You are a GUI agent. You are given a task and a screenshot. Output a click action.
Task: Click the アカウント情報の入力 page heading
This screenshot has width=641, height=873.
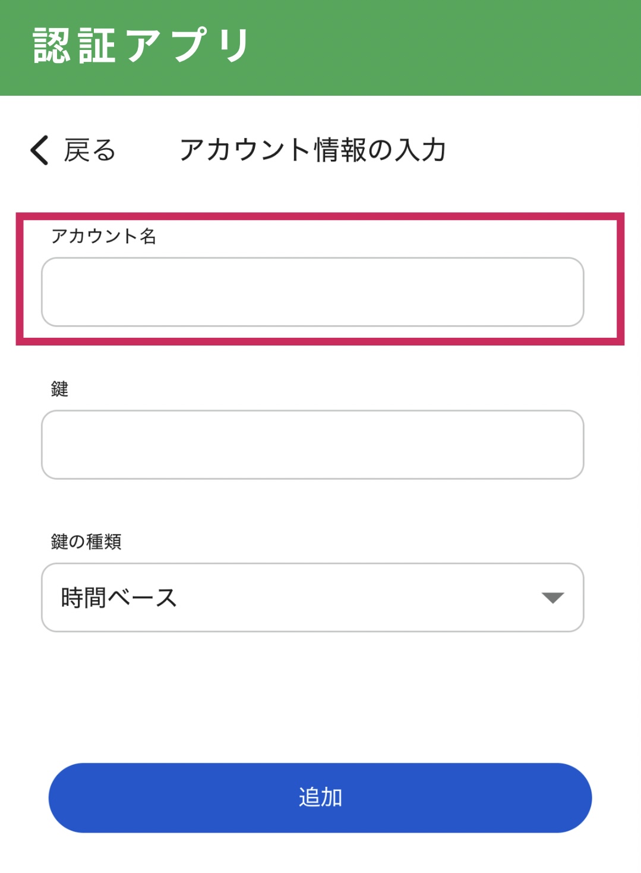click(x=313, y=150)
